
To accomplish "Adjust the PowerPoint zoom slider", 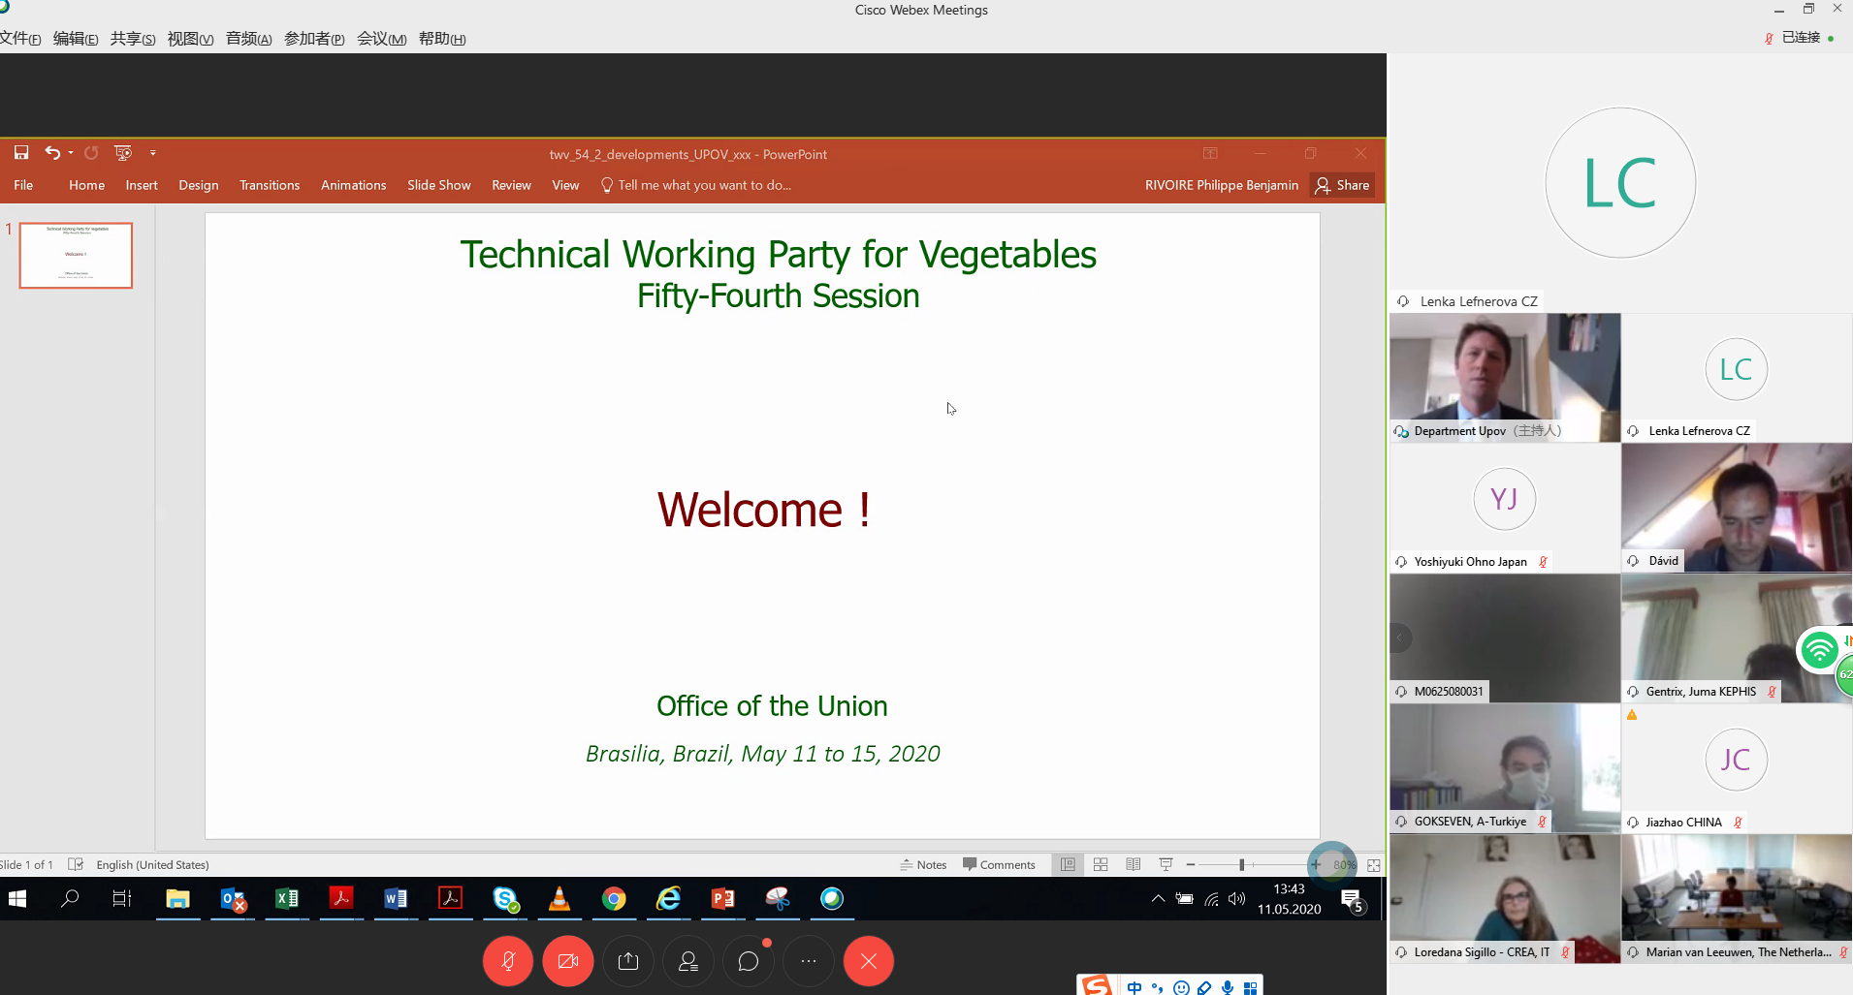I will coord(1241,864).
